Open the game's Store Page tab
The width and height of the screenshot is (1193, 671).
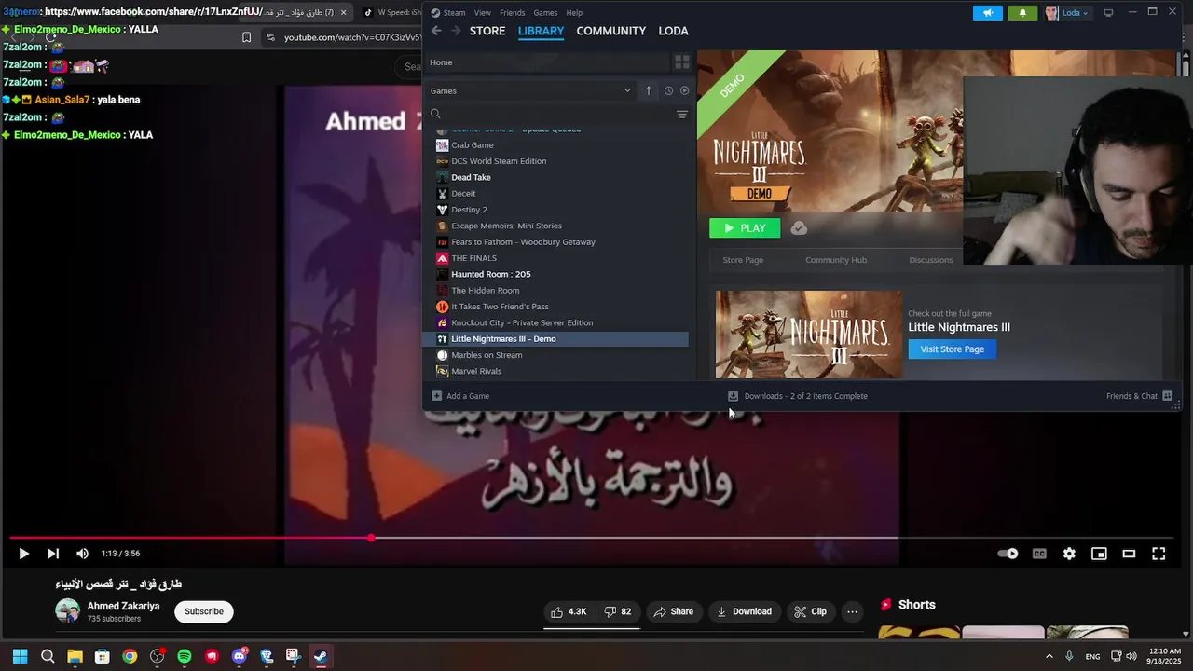(x=743, y=260)
